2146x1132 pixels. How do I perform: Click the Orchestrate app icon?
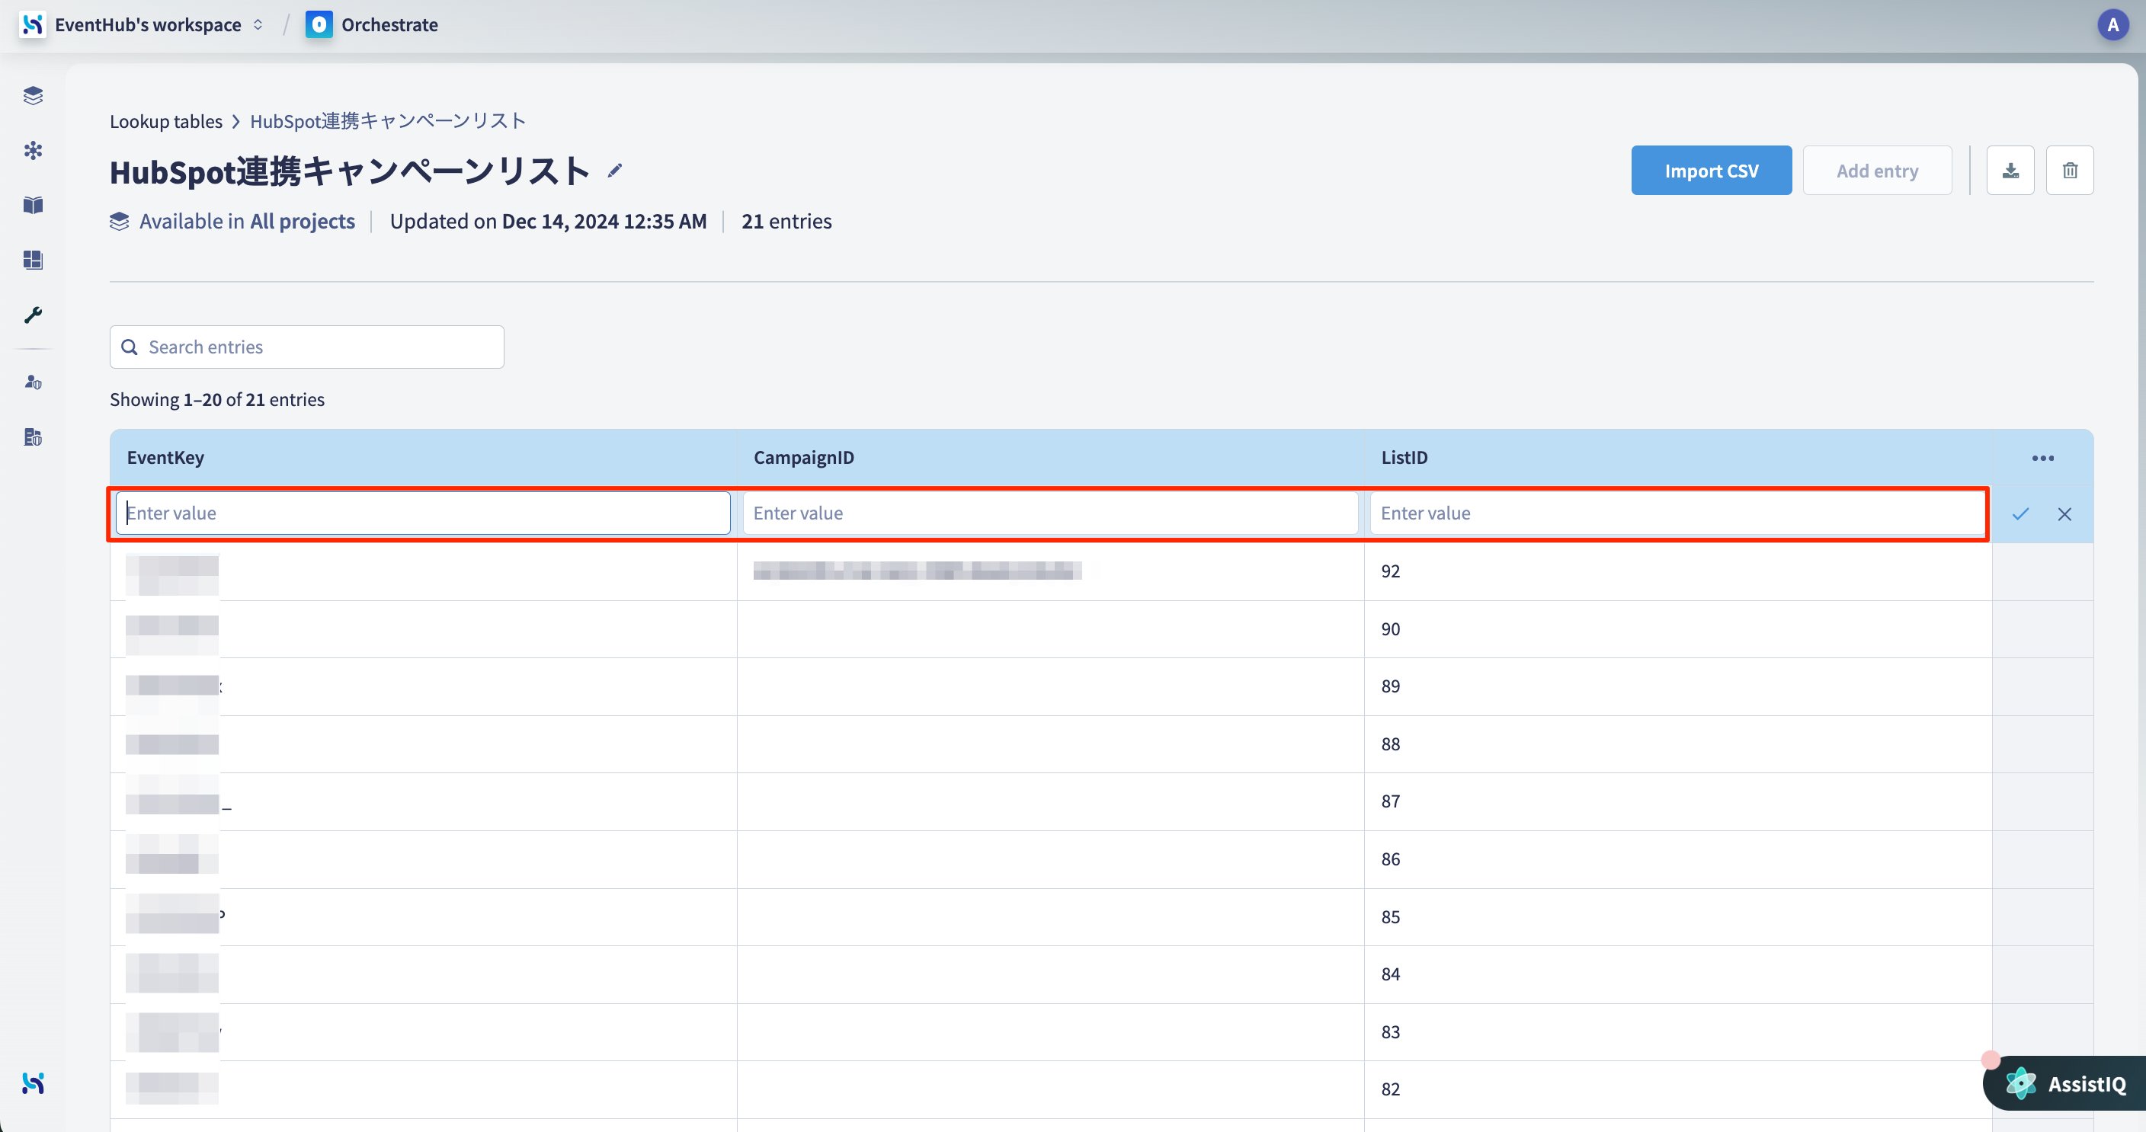click(x=319, y=25)
